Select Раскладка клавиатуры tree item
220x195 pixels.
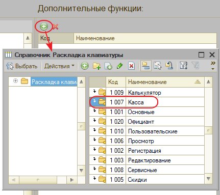point(54,82)
